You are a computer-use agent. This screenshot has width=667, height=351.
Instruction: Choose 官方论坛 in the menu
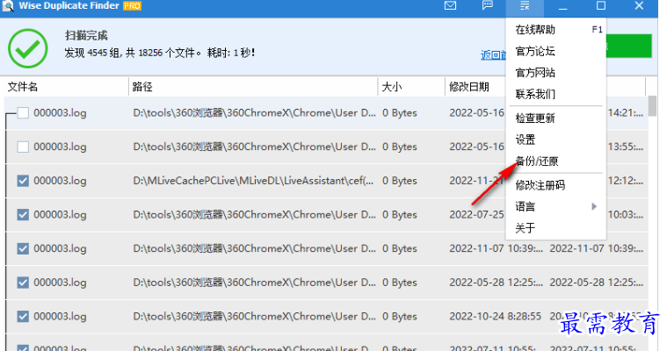555,52
